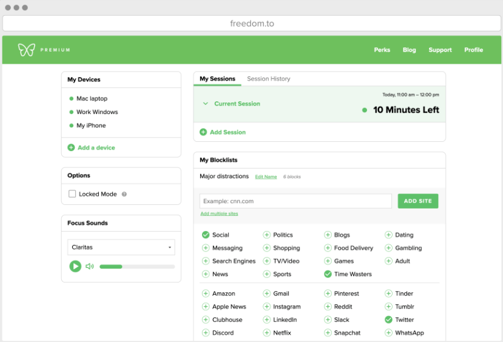Add the Games category to blocklist
Viewport: 503px width, 342px height.
(x=328, y=261)
